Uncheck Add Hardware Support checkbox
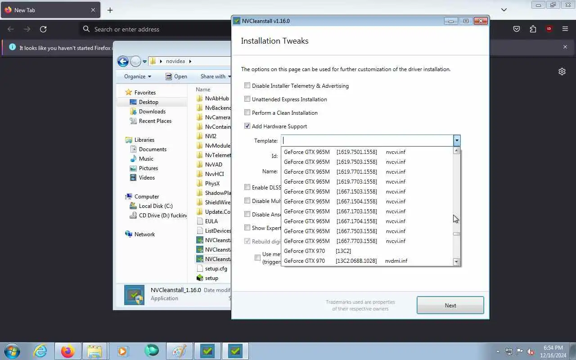 [x=247, y=126]
